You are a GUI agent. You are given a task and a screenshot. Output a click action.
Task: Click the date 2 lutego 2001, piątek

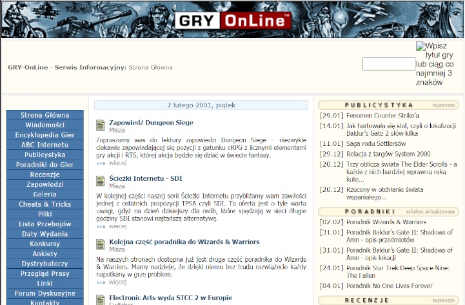coord(201,105)
